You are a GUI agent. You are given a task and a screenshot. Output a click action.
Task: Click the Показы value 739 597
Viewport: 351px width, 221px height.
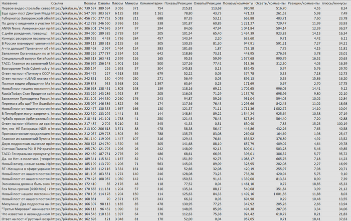90,9
